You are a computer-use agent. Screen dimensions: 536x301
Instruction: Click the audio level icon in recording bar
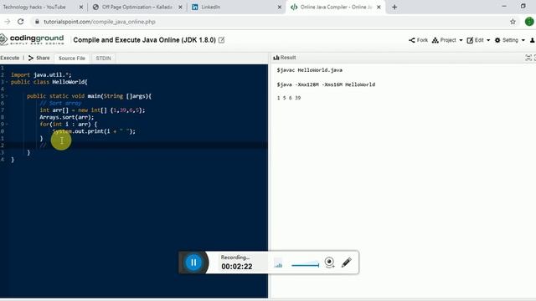[x=278, y=263]
